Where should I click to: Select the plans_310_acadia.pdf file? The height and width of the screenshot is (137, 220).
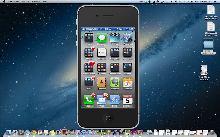click(x=204, y=73)
